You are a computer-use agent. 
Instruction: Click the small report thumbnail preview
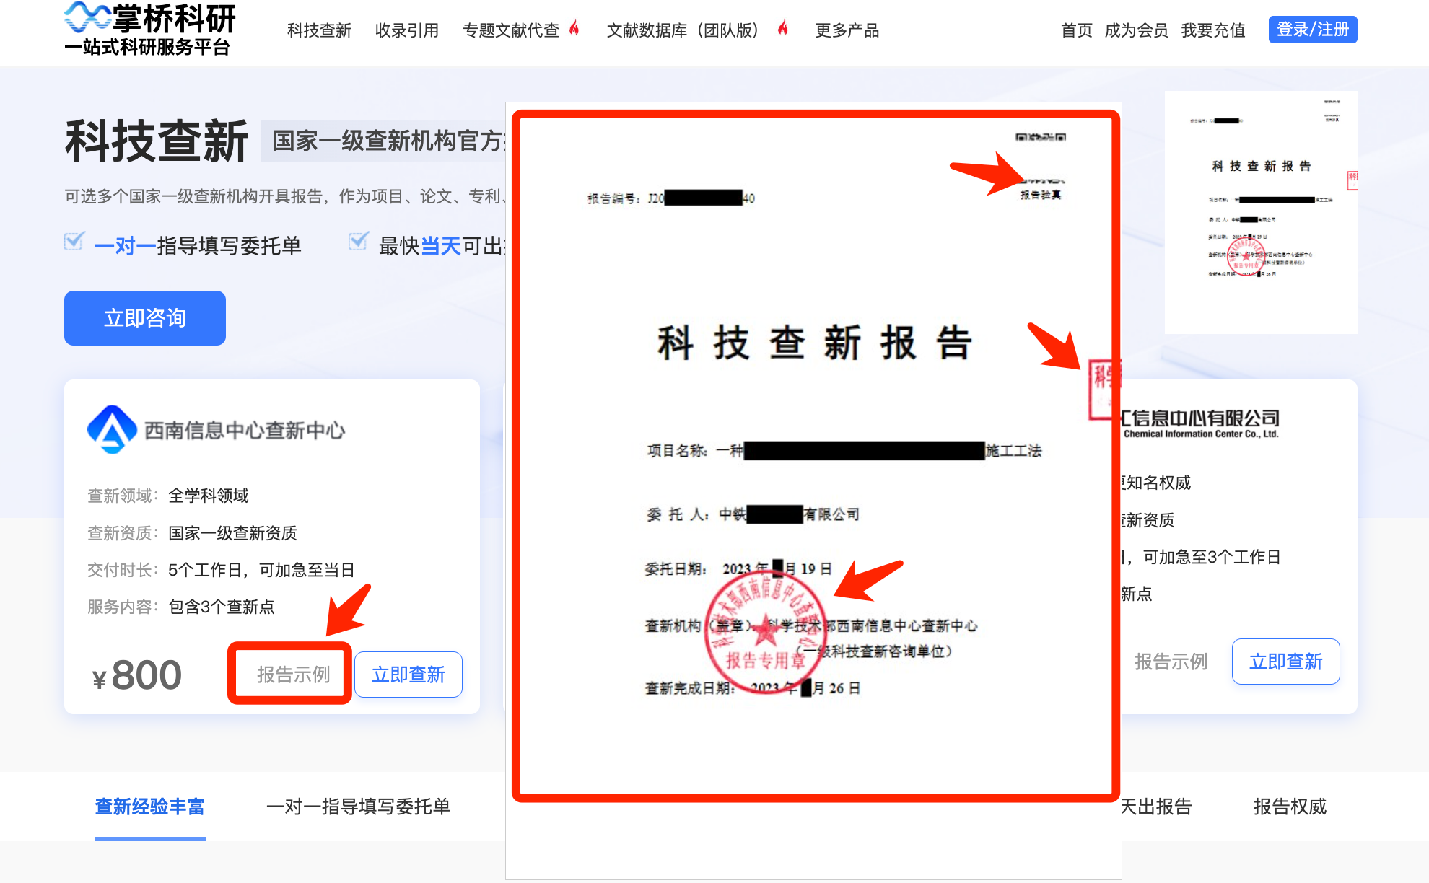click(1261, 212)
